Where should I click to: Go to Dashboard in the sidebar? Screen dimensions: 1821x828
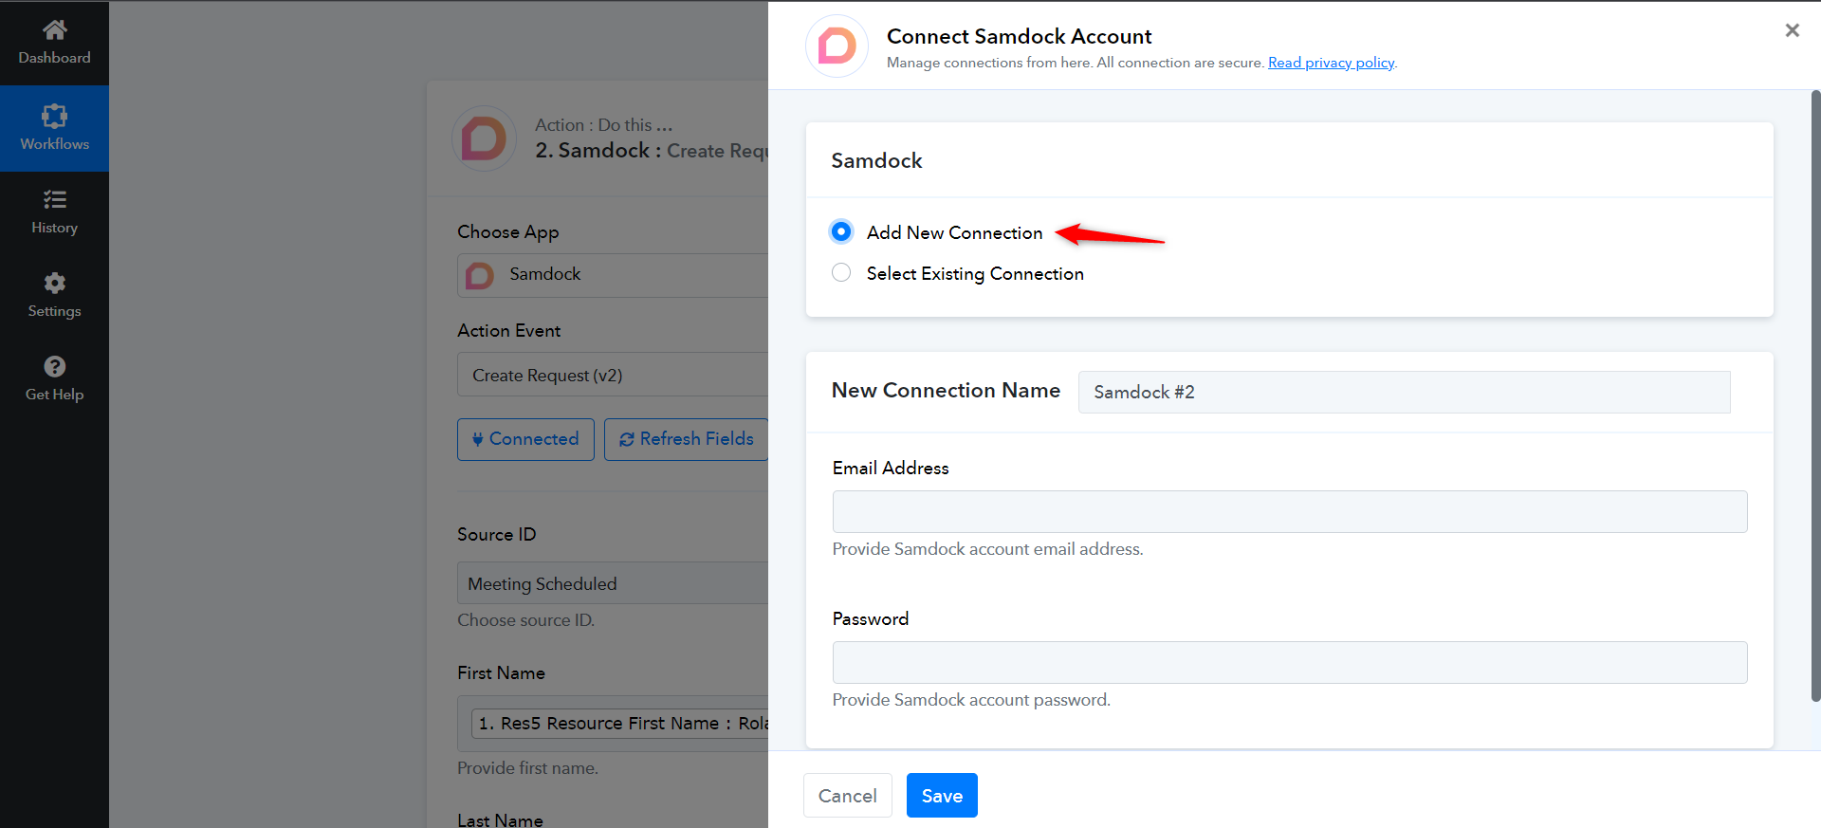pyautogui.click(x=54, y=43)
